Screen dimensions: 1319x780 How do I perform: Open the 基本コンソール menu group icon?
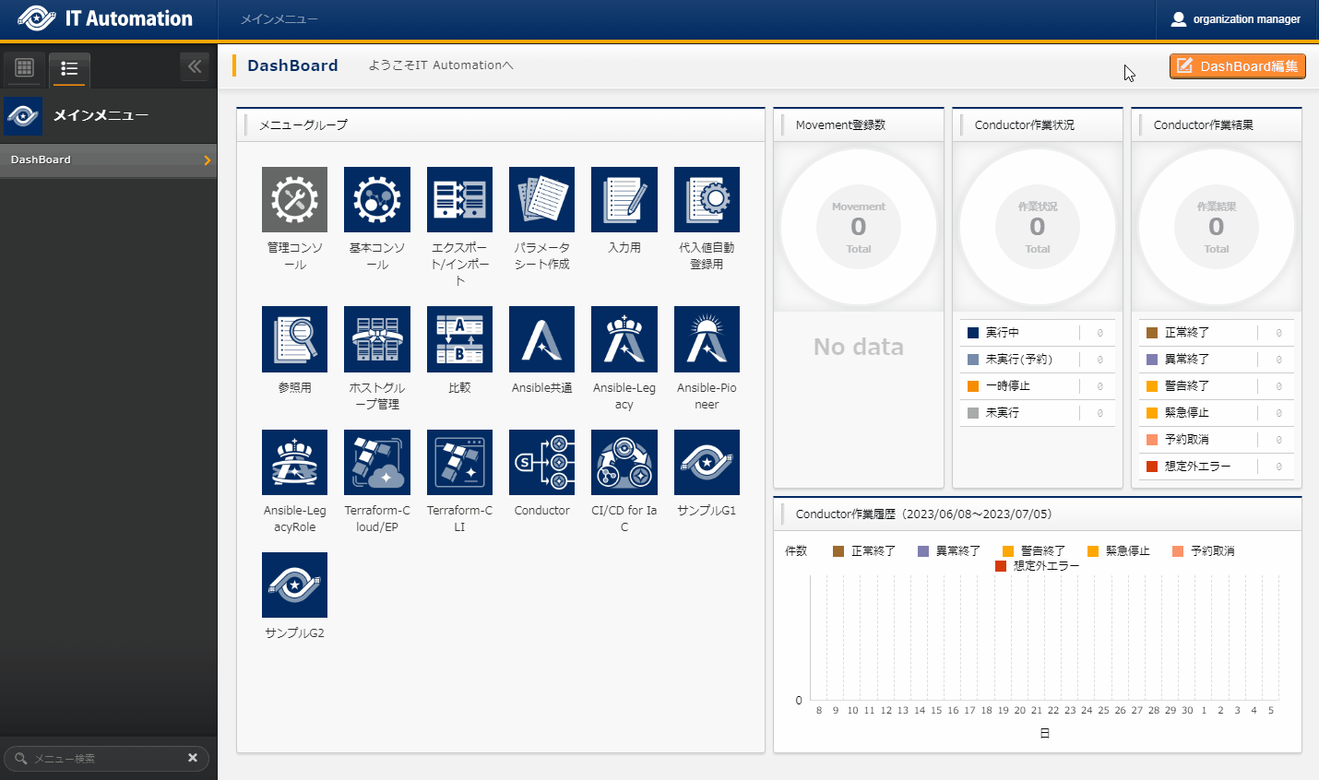376,199
